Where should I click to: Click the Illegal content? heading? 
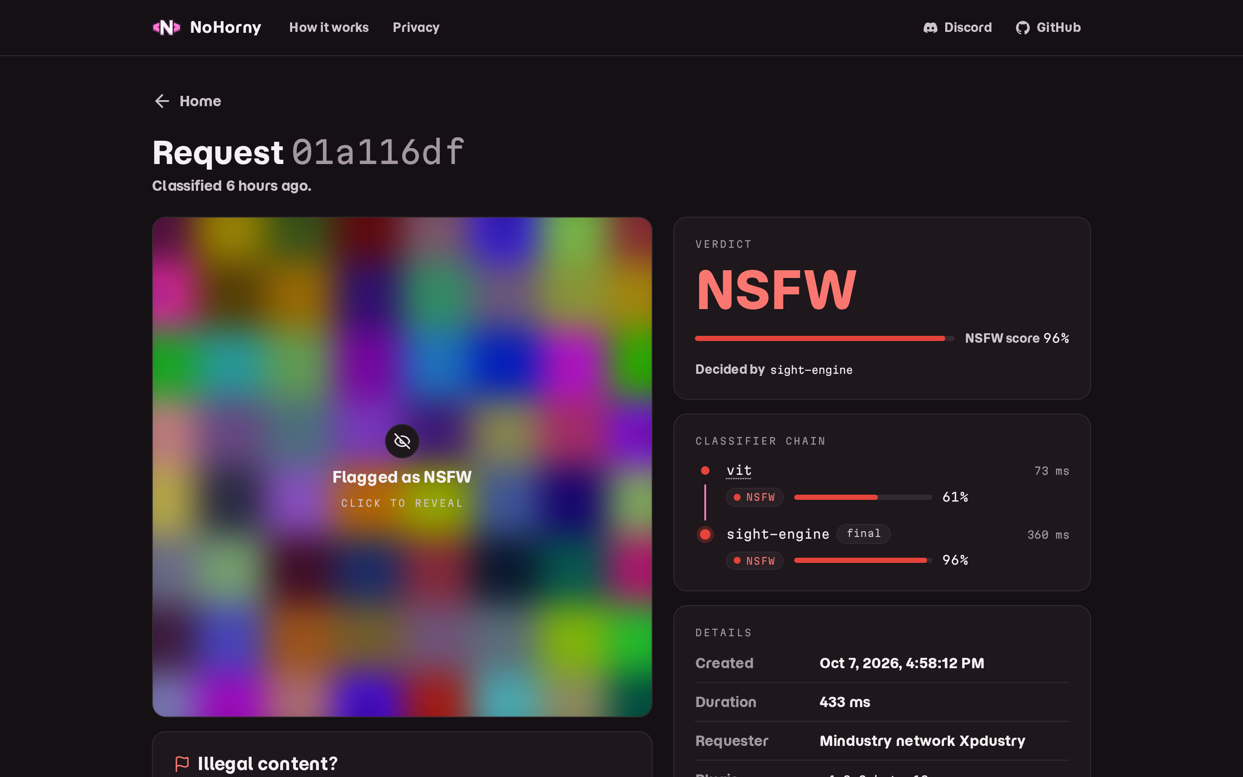pos(268,764)
